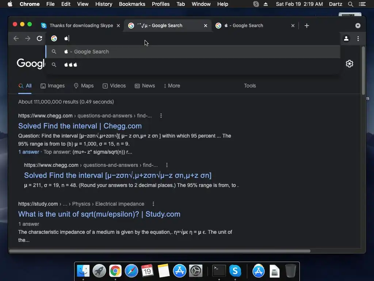
Task: Open Google quick settings gear
Action: point(350,64)
